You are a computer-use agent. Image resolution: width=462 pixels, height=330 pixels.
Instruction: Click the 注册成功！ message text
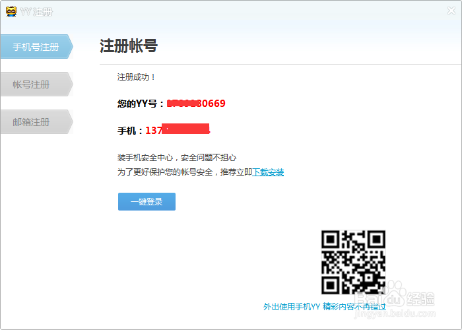click(x=136, y=77)
